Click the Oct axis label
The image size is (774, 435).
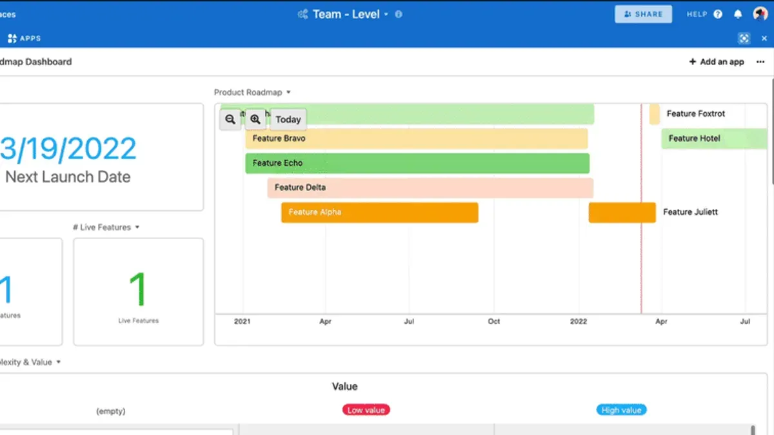point(493,321)
